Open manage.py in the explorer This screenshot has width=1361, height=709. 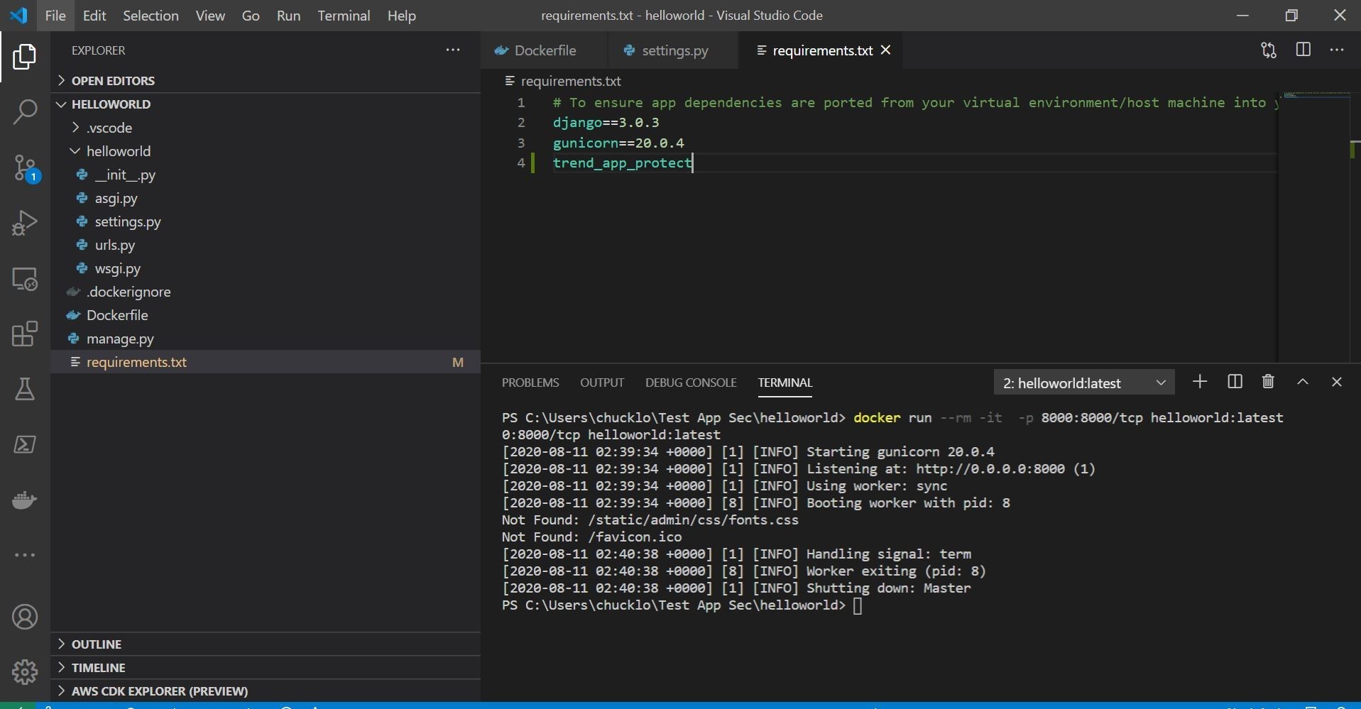point(266,339)
